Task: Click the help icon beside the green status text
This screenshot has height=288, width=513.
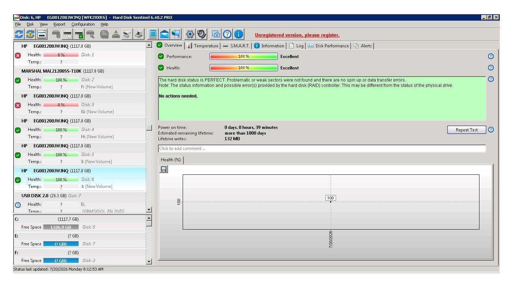Action: (x=491, y=79)
